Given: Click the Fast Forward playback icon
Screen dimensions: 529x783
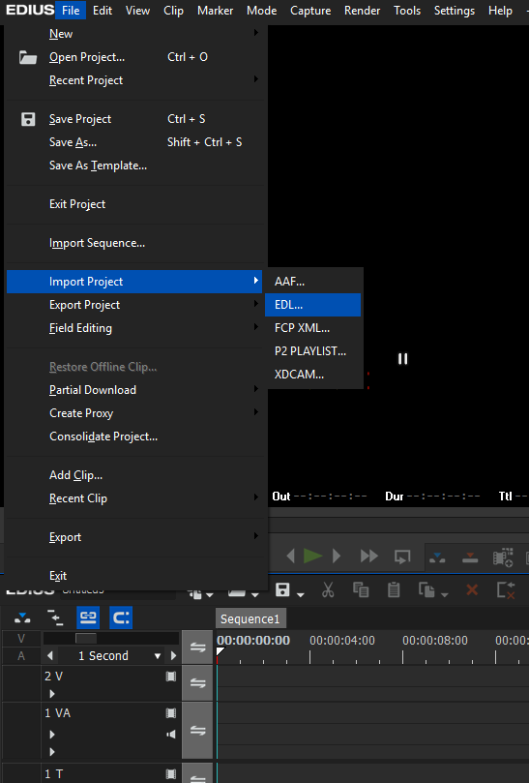Looking at the screenshot, I should 369,556.
